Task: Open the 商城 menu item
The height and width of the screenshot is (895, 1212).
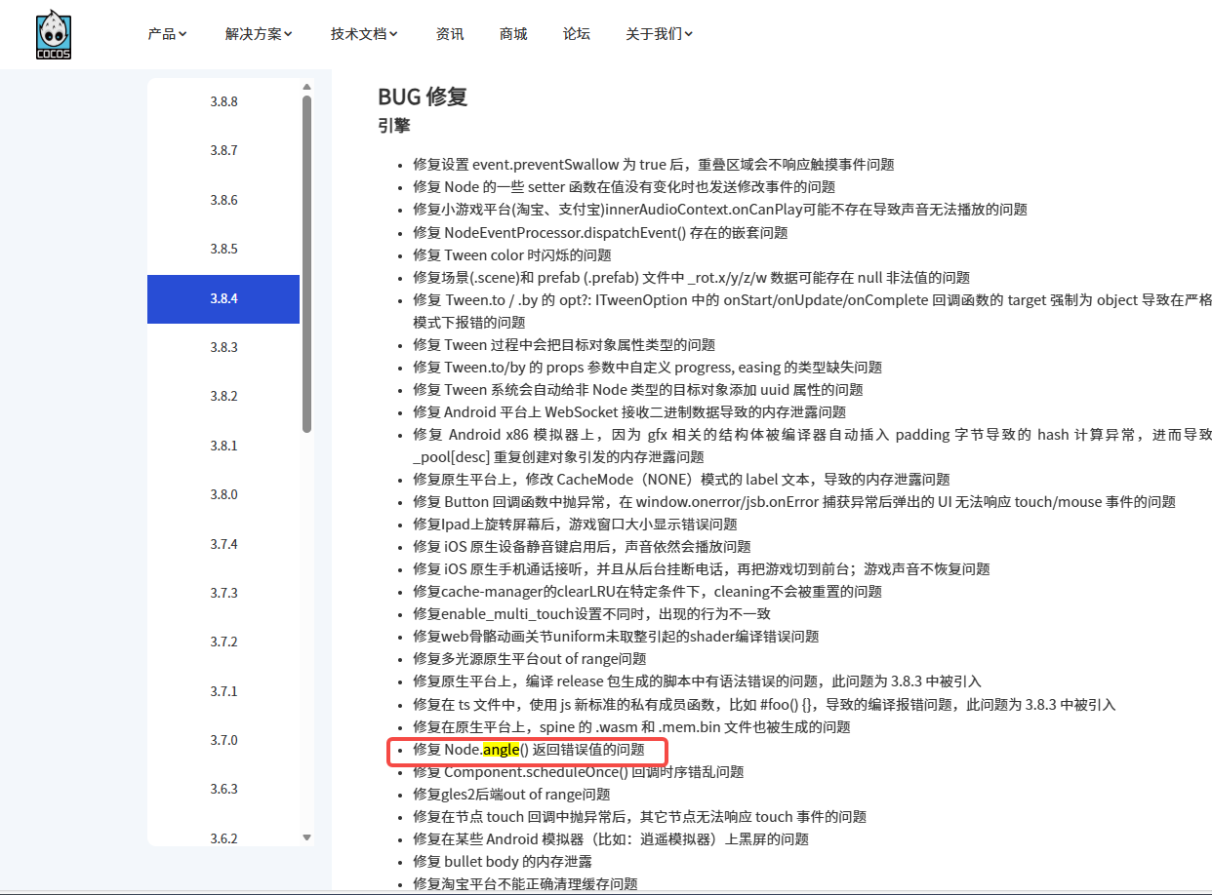Action: [513, 34]
